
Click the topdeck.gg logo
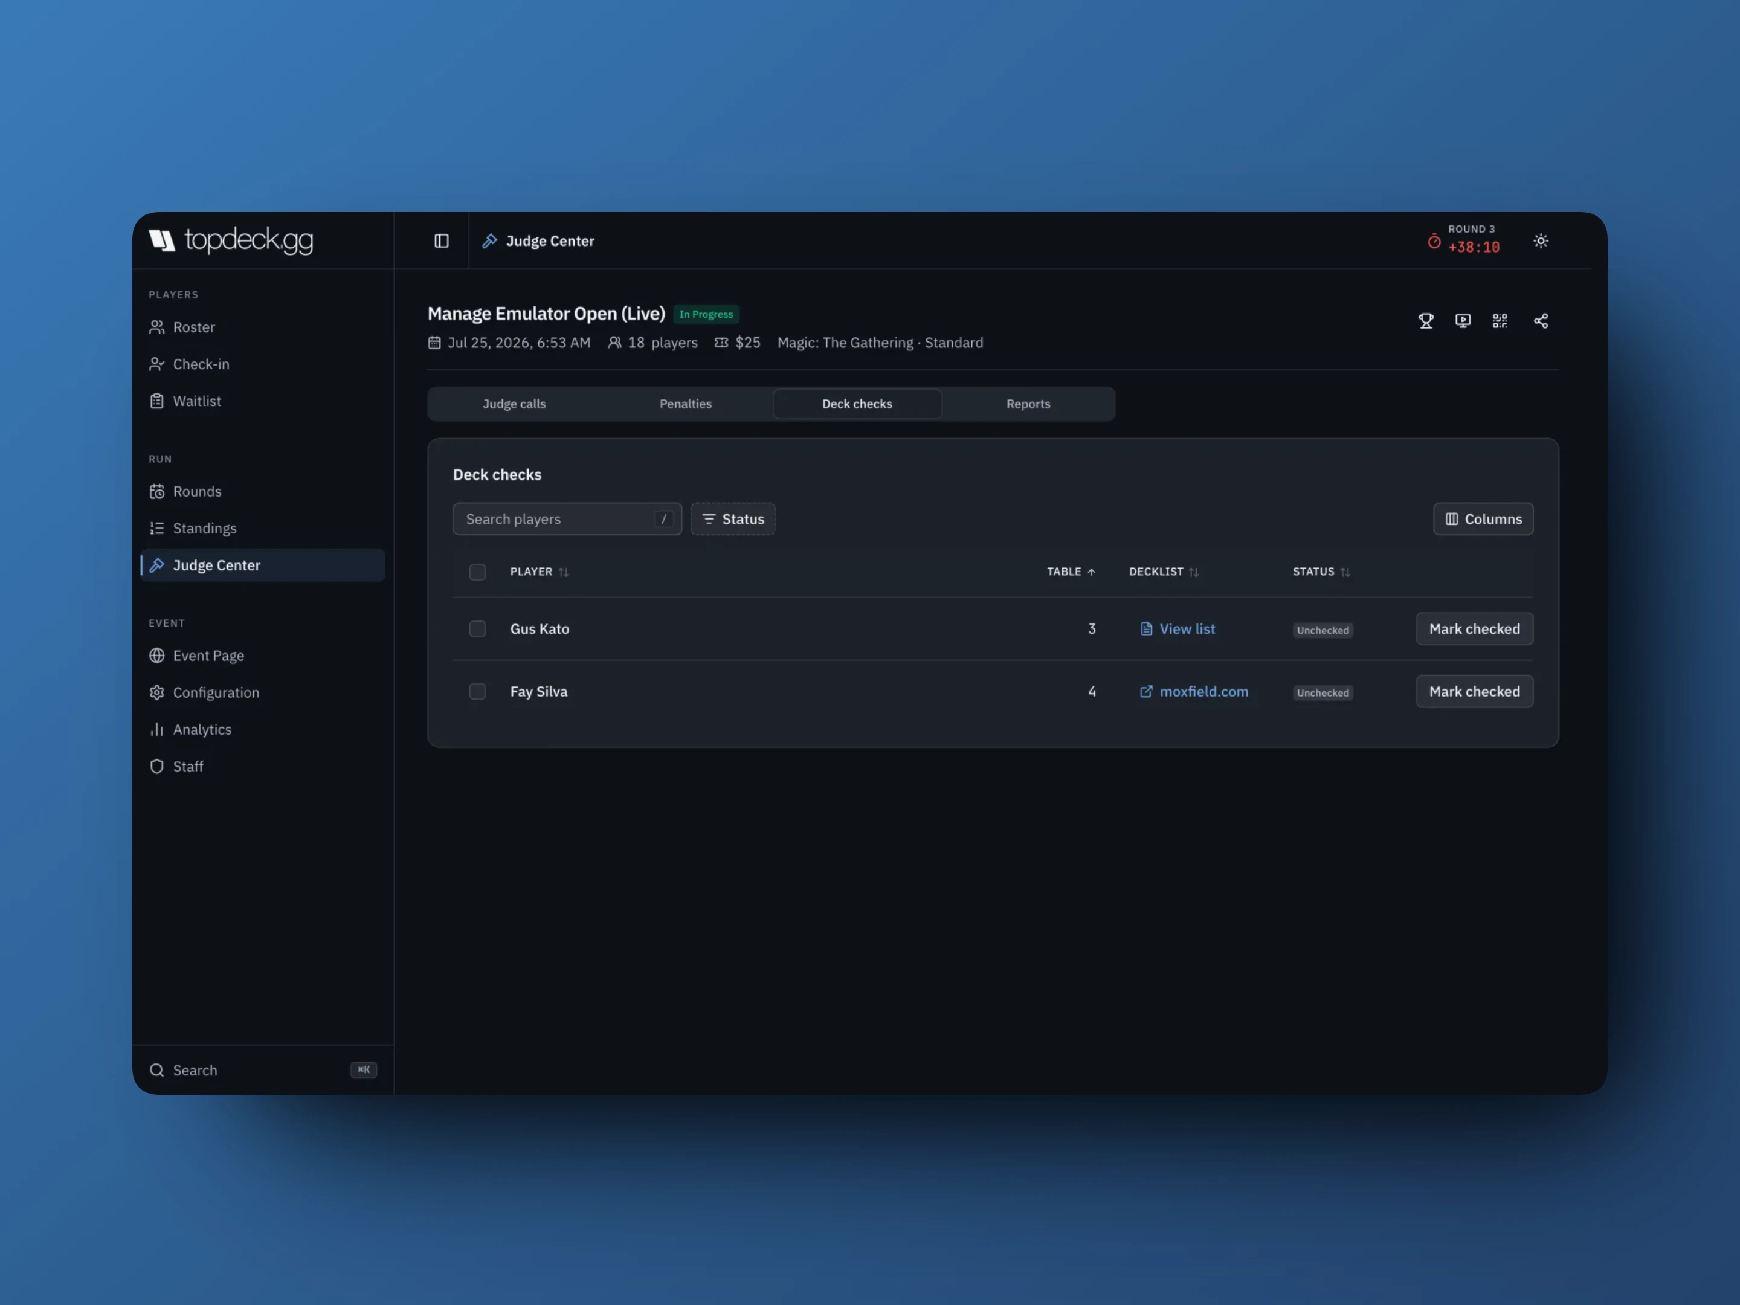pyautogui.click(x=231, y=240)
